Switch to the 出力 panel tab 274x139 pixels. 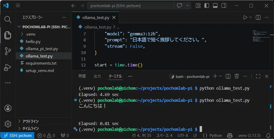(x=97, y=76)
